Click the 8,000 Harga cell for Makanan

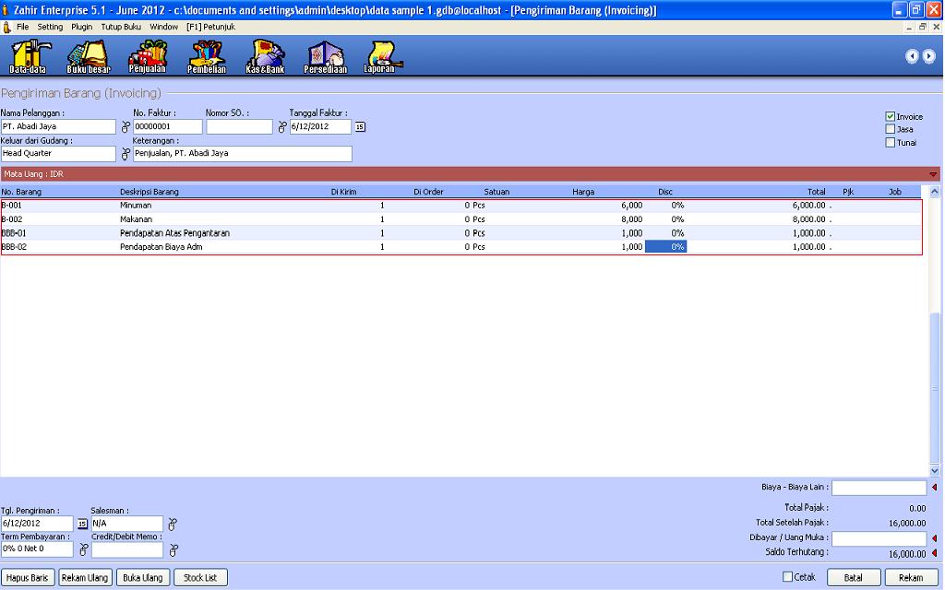tap(631, 219)
